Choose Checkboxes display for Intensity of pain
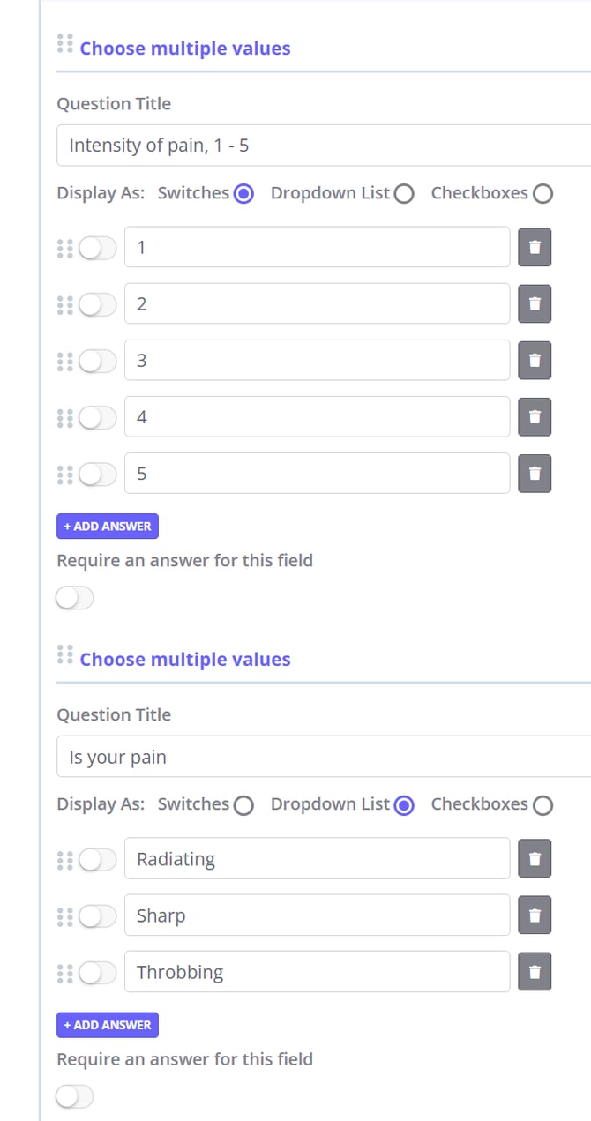This screenshot has height=1121, width=591. 543,194
